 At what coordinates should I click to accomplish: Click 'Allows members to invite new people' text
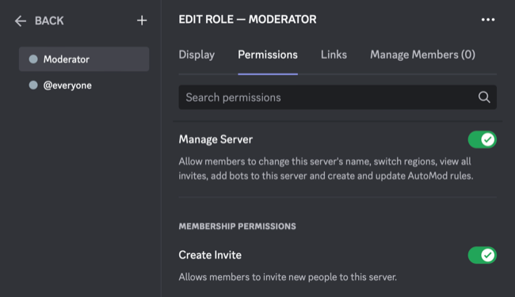pyautogui.click(x=288, y=277)
